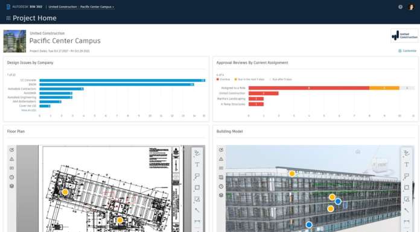420x232 pixels.
Task: Select the arrow markup tool in Building Model
Action: coord(407,210)
